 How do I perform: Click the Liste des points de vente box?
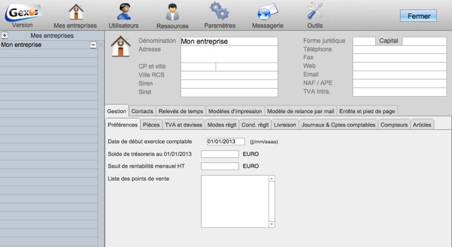[235, 201]
